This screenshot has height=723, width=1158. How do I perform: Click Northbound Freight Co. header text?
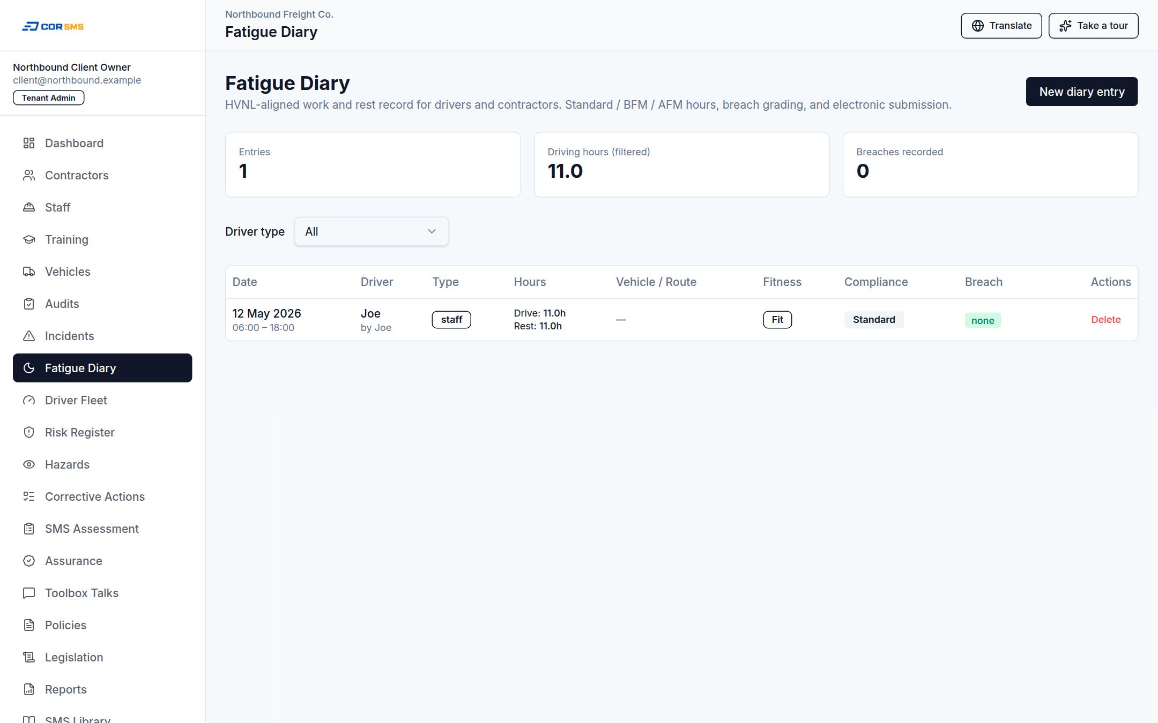coord(279,14)
